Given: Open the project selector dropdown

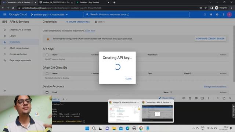Looking at the screenshot, I should 49,15.
